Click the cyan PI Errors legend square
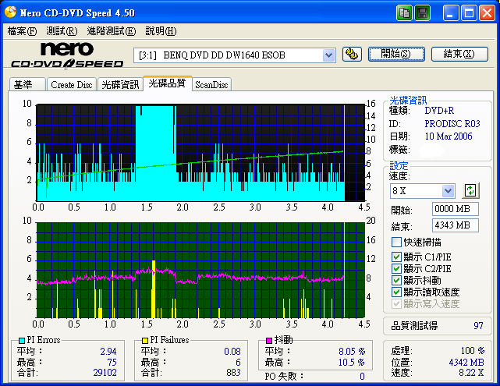The width and height of the screenshot is (500, 386). pyautogui.click(x=20, y=341)
